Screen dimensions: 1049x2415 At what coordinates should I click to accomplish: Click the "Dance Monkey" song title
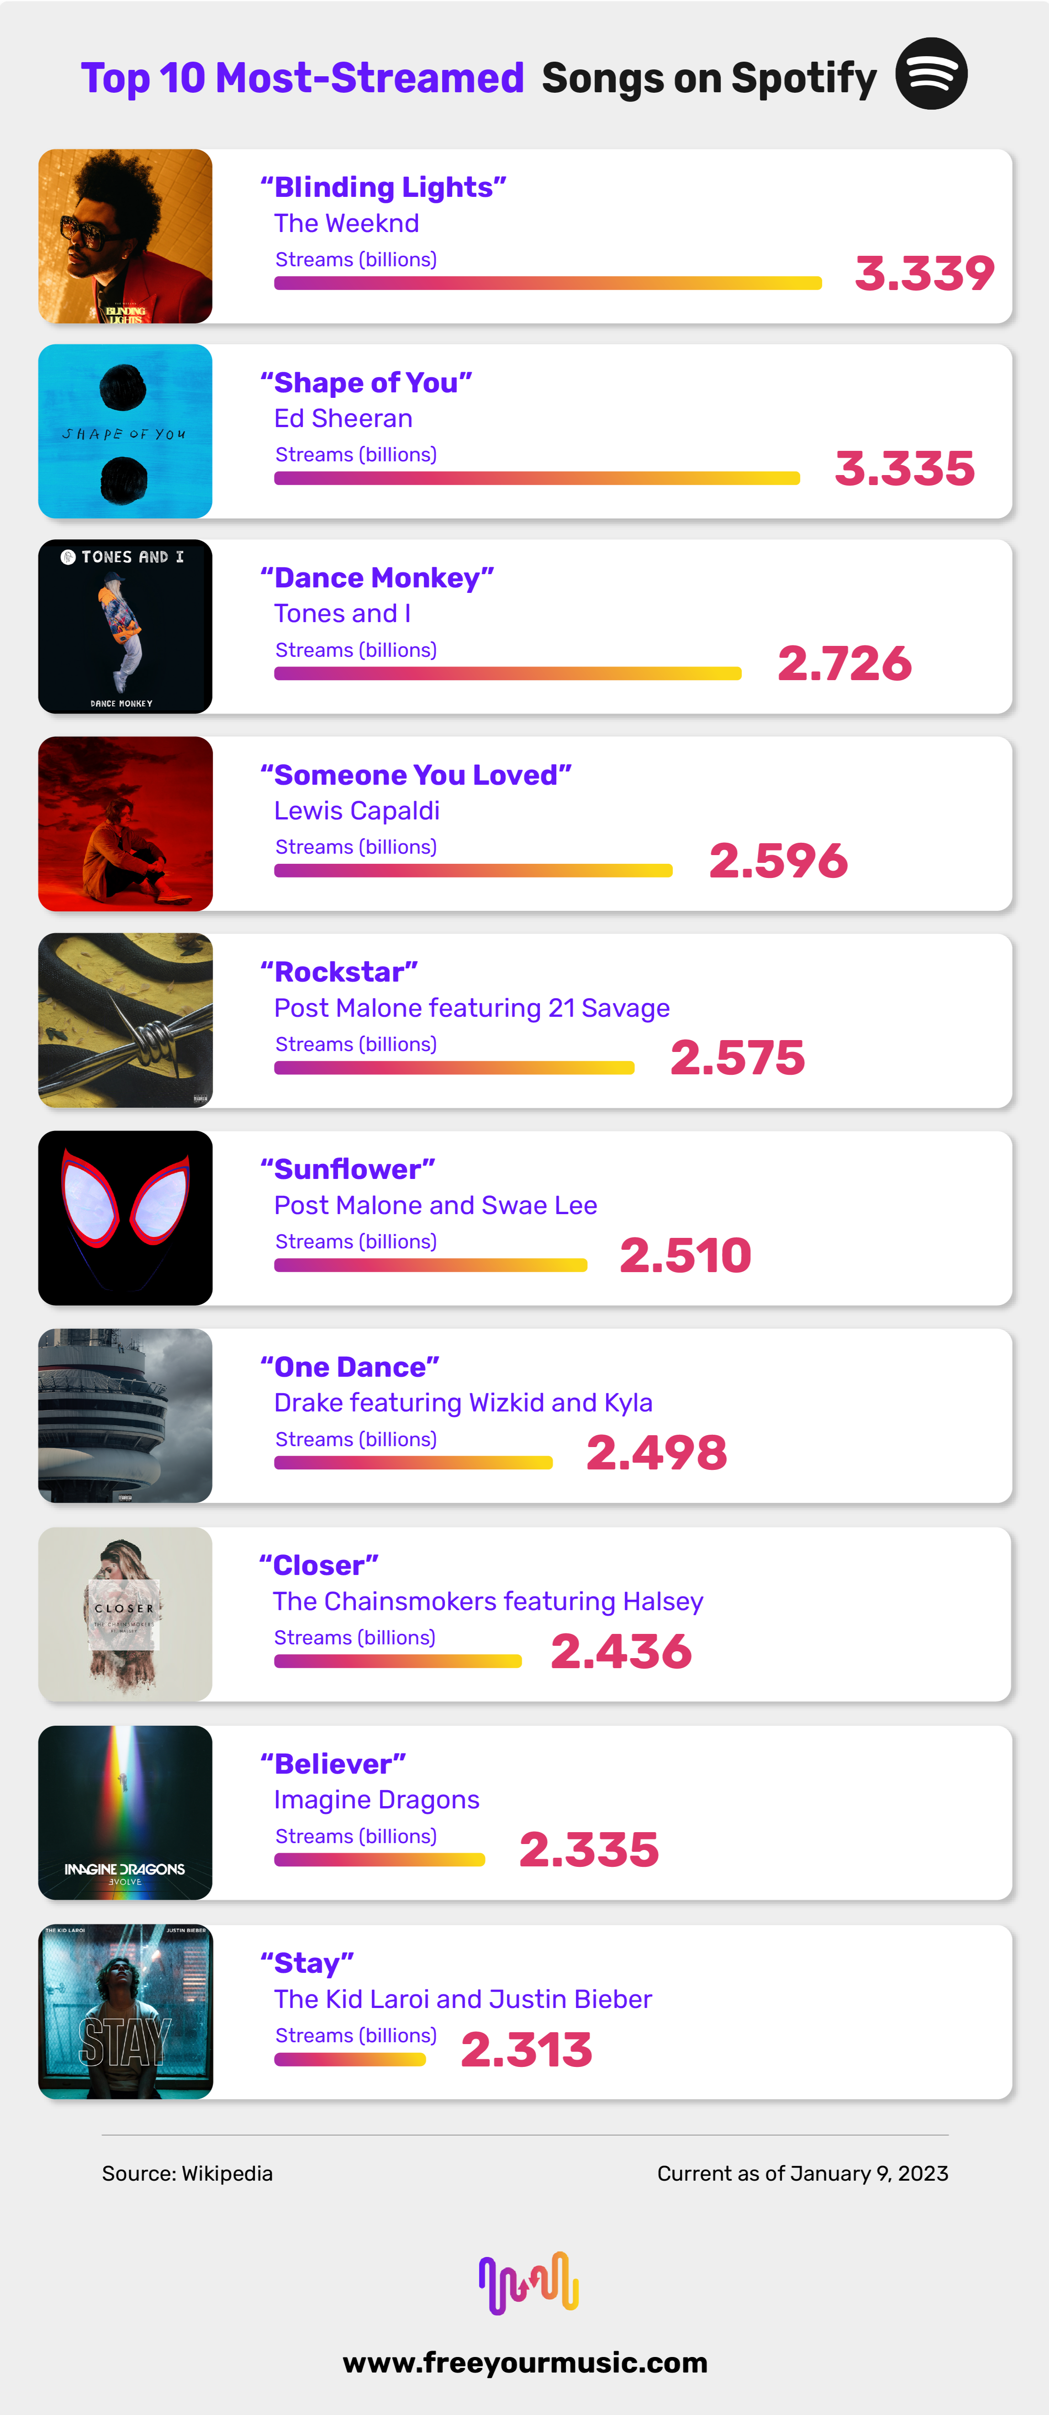377,577
